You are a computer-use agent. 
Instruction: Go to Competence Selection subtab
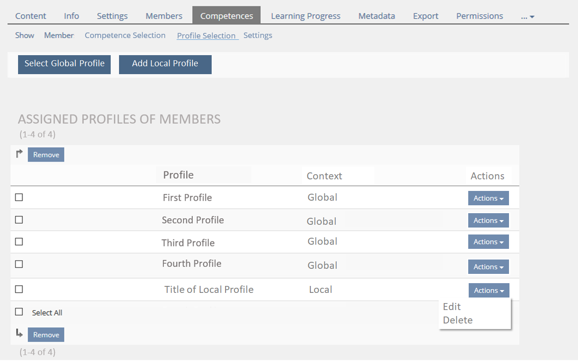(125, 35)
